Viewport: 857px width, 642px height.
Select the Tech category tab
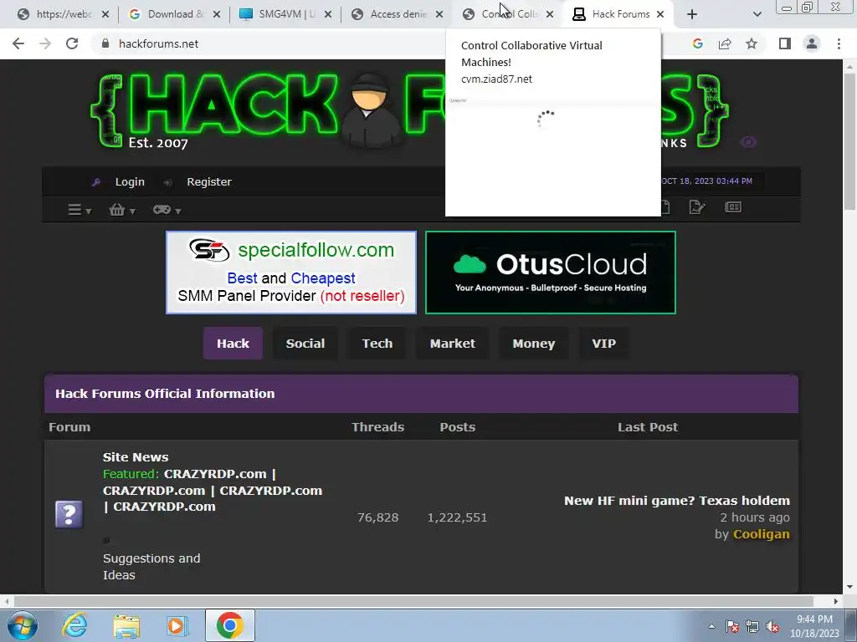click(x=377, y=344)
